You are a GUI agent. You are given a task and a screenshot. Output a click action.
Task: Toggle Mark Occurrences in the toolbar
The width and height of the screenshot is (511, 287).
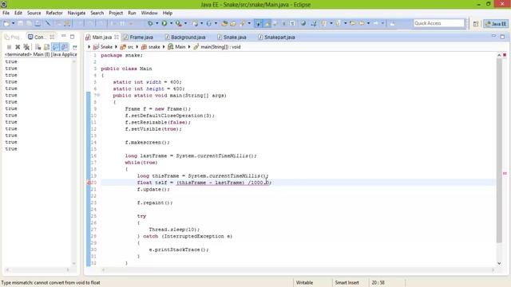(267, 23)
